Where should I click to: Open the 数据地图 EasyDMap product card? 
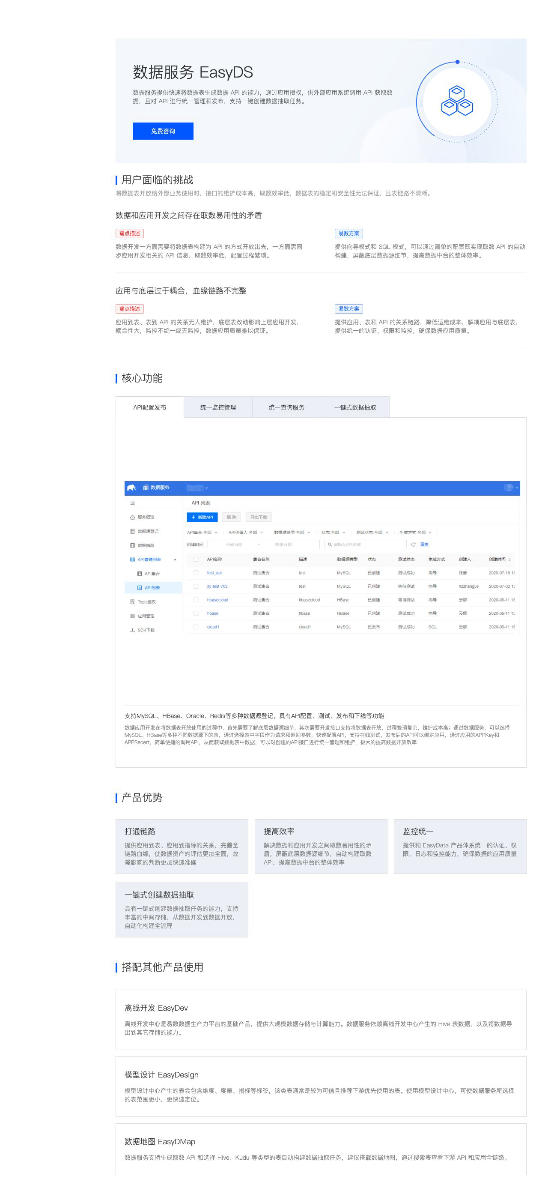321,1149
